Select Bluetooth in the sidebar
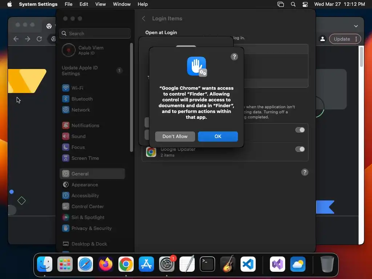The height and width of the screenshot is (279, 372). (93, 99)
